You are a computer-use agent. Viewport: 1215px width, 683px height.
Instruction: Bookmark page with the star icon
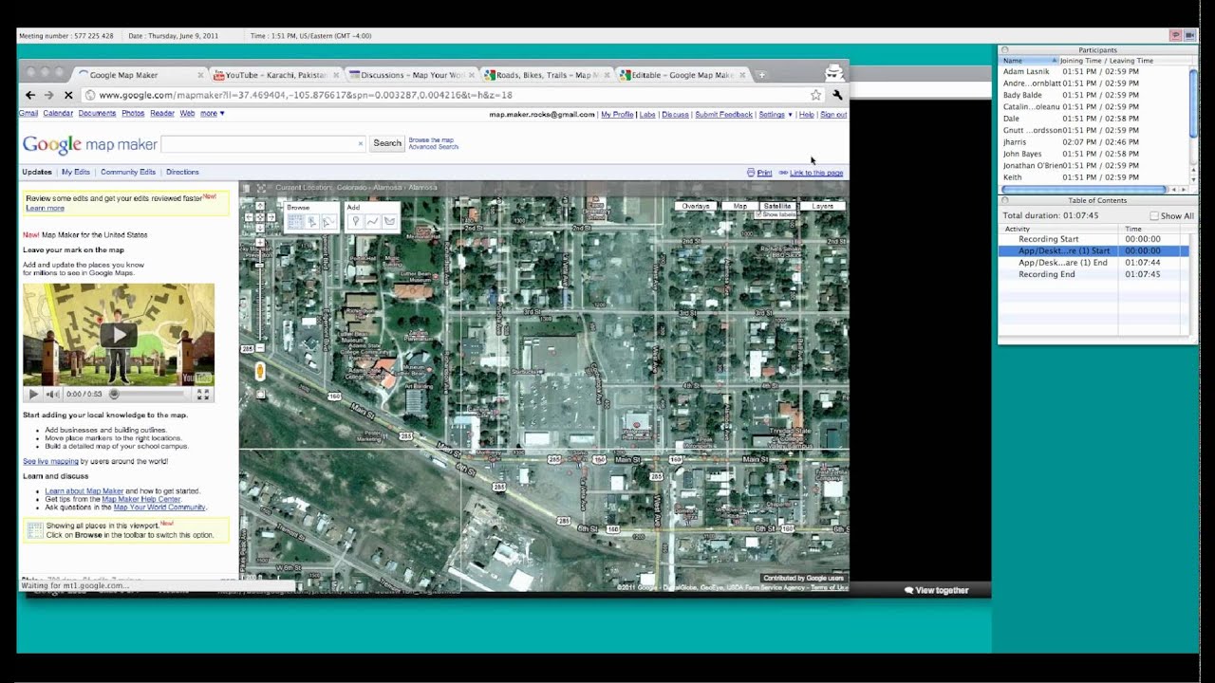pos(815,95)
